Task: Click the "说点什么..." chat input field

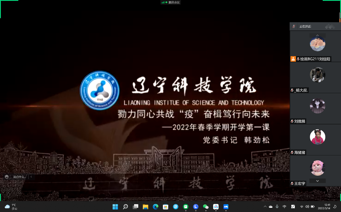Action: tap(19, 177)
